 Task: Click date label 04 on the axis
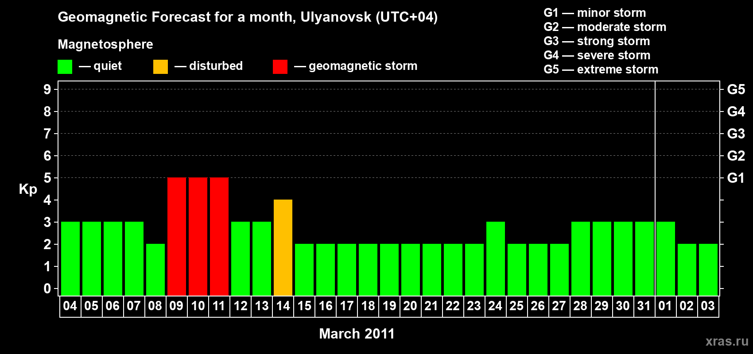coord(70,306)
